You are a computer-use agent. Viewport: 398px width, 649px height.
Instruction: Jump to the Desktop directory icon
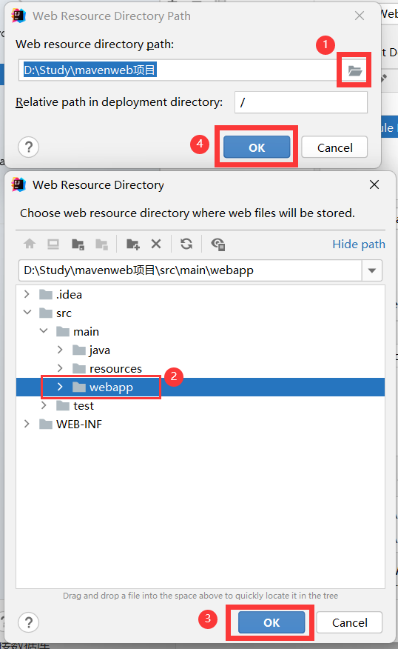pos(53,244)
